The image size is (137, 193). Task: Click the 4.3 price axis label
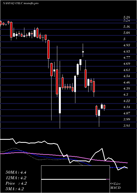[x=125, y=95]
